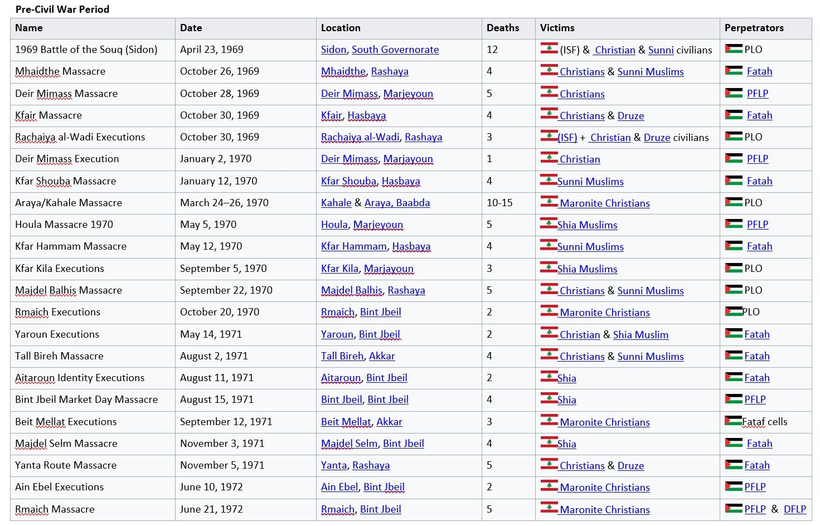This screenshot has width=820, height=526.
Task: Click Palestinian flag in Aitaroun Identity Executions row
Action: point(734,377)
